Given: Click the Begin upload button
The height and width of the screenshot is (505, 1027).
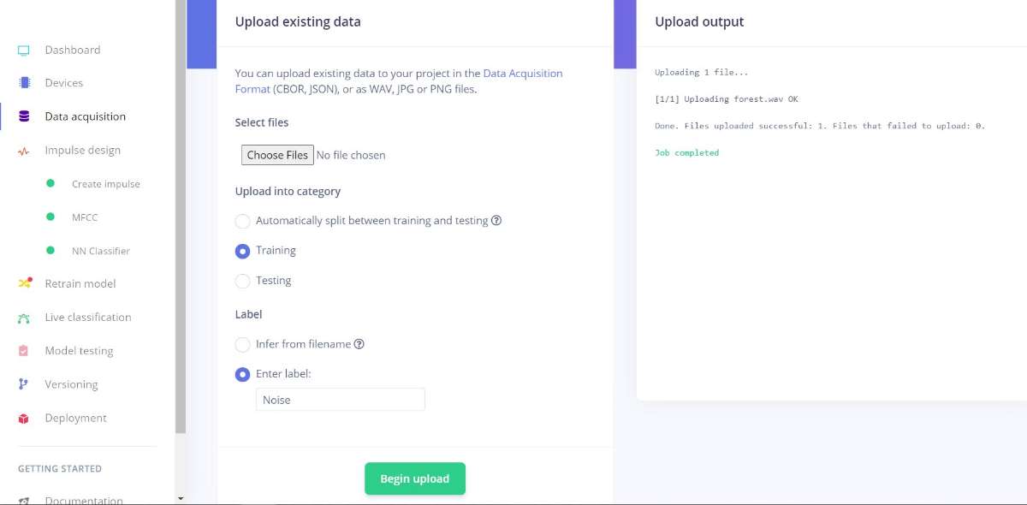Looking at the screenshot, I should pos(415,478).
